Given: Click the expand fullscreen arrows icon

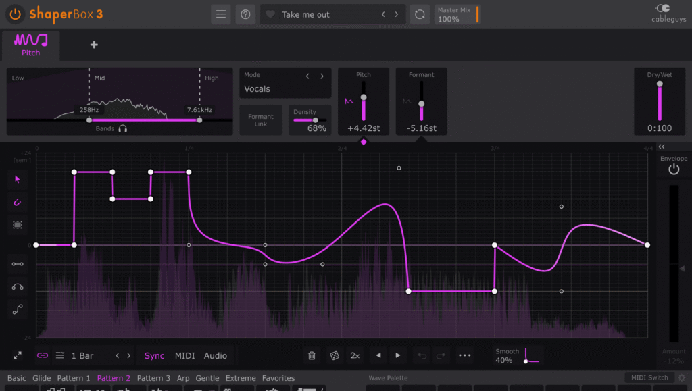Looking at the screenshot, I should 18,355.
